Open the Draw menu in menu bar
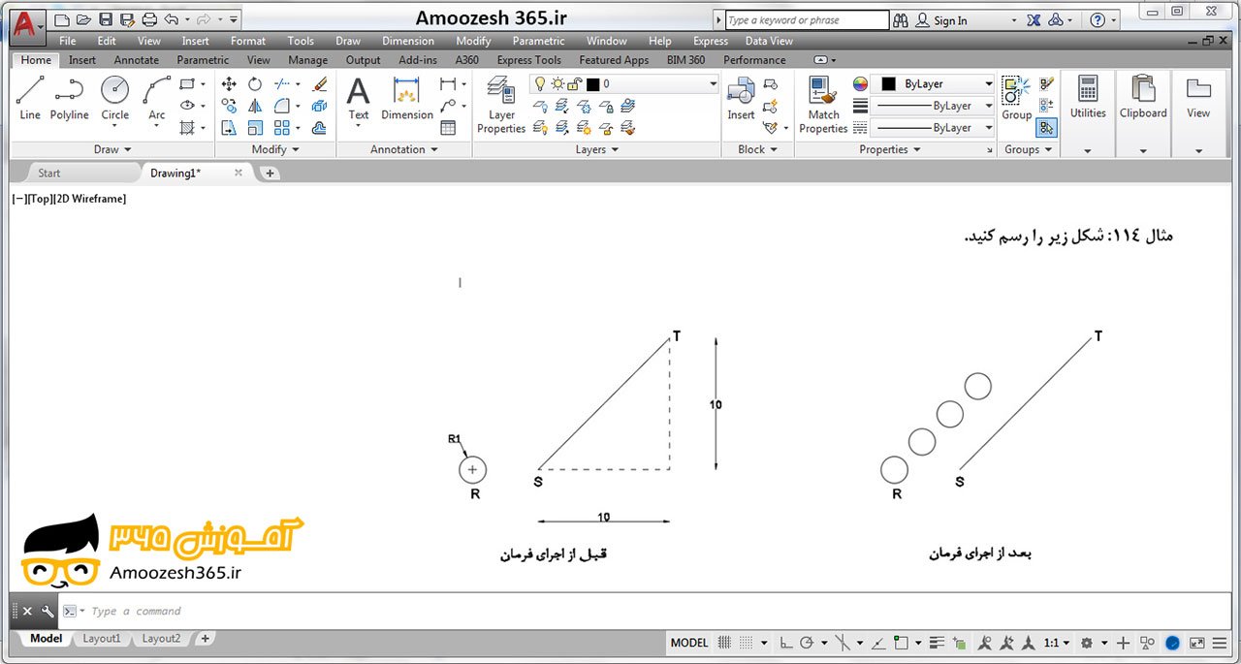1241x664 pixels. [x=348, y=41]
